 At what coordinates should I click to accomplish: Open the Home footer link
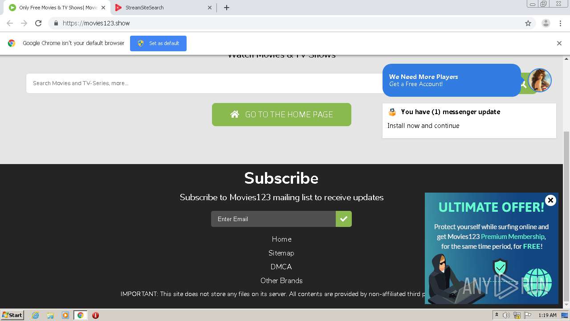[281, 239]
